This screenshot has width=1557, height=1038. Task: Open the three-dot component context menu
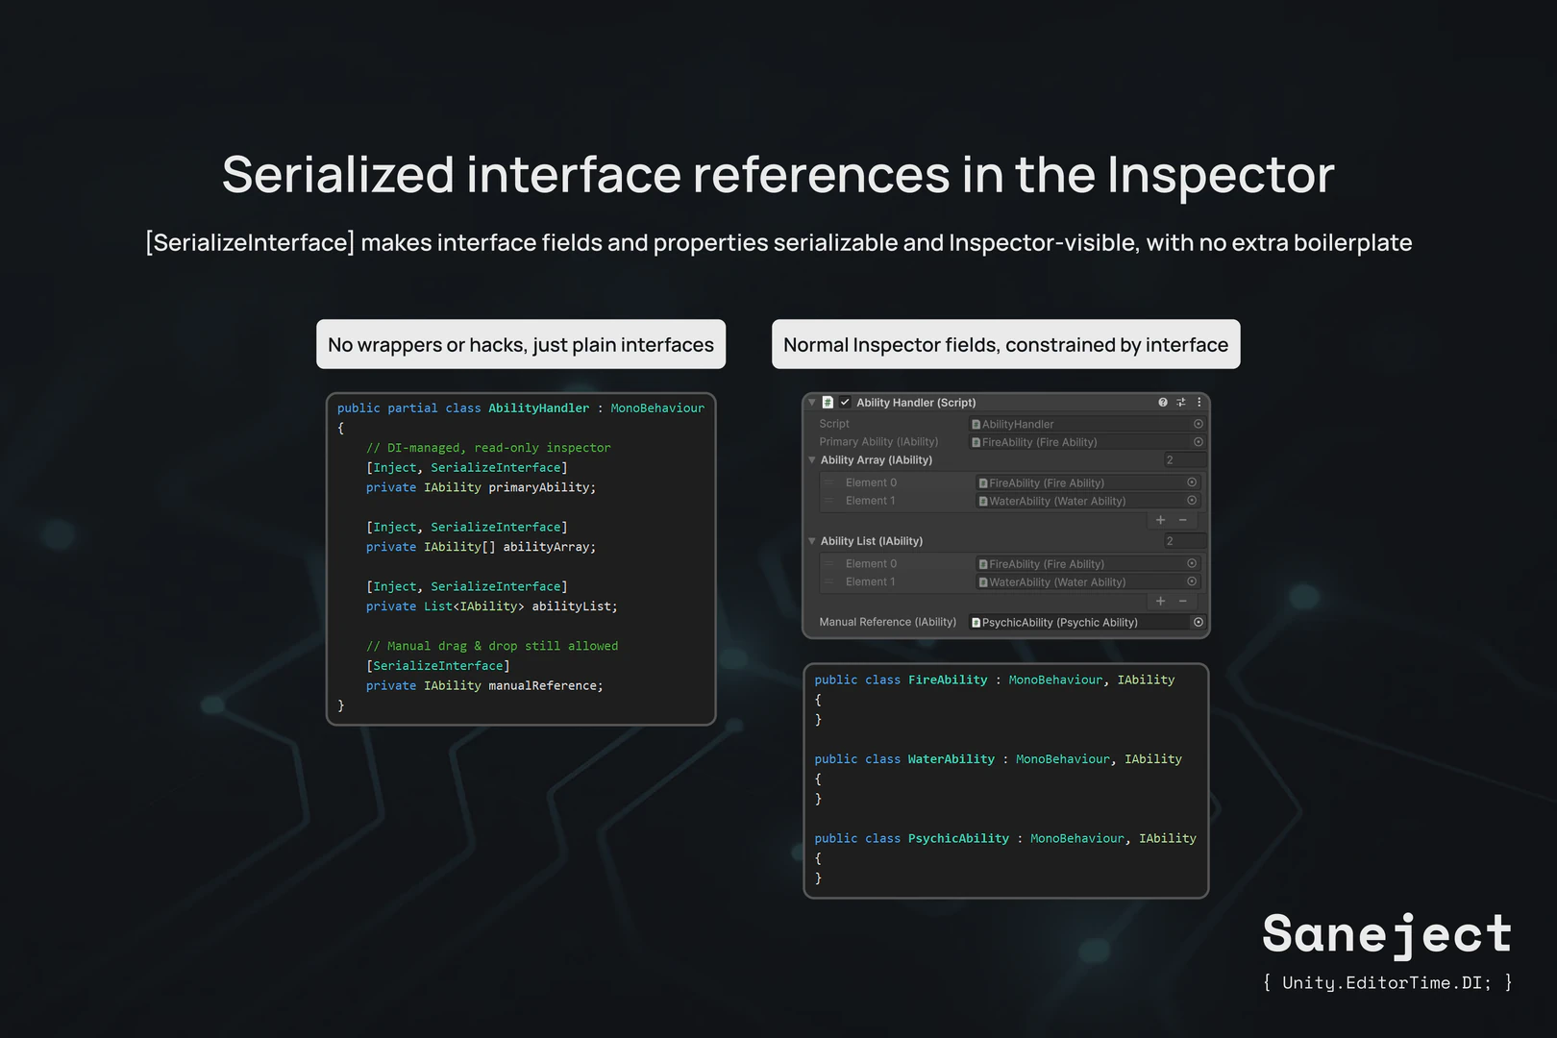point(1199,402)
